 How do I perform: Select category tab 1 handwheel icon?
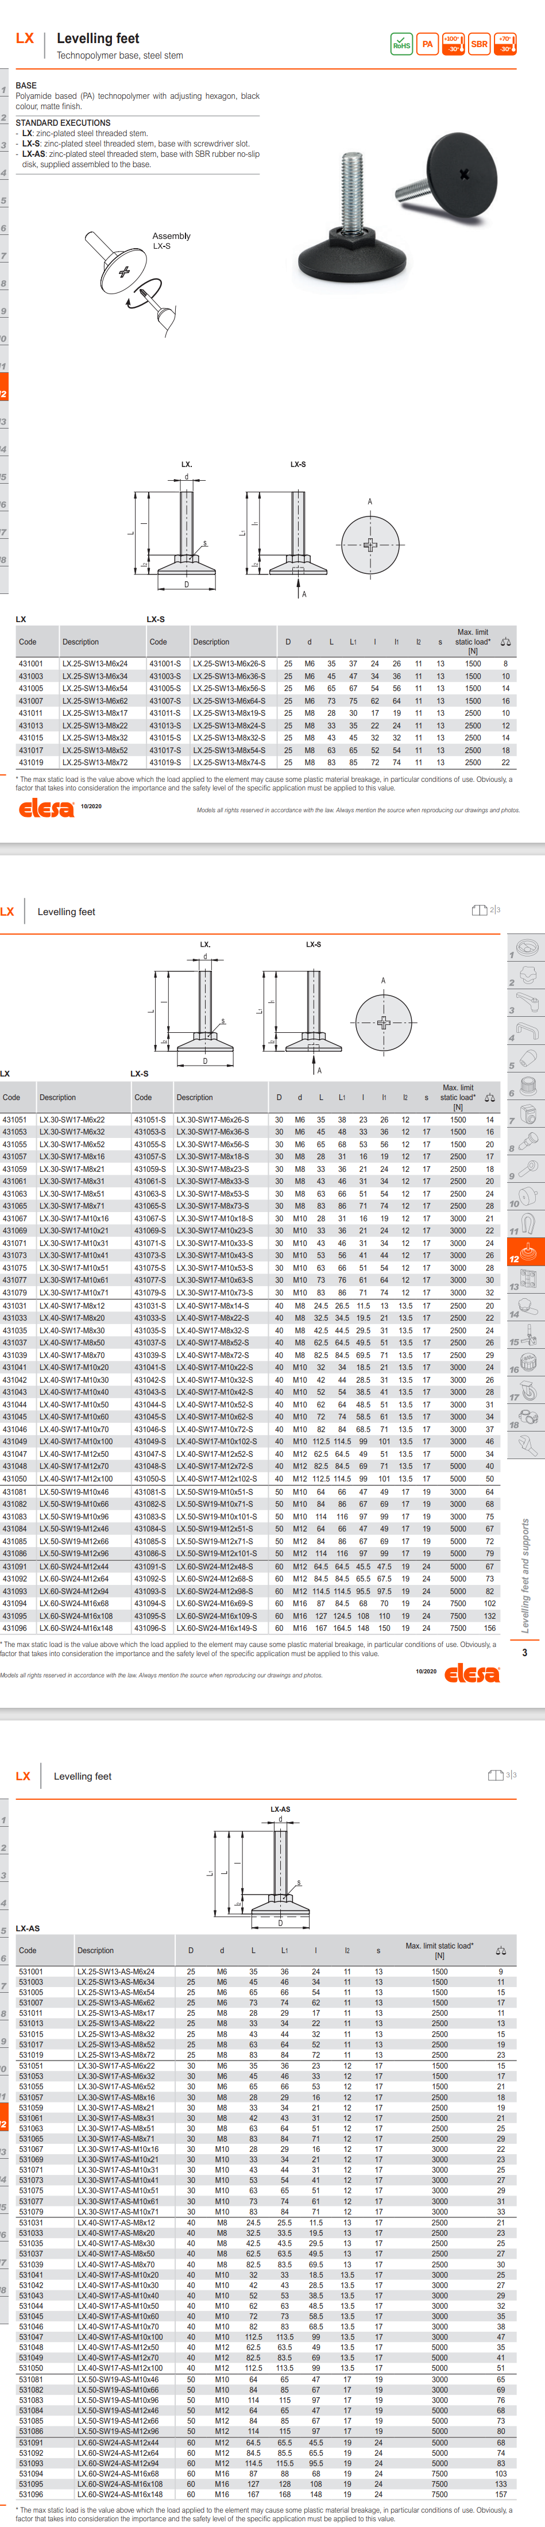(x=527, y=947)
